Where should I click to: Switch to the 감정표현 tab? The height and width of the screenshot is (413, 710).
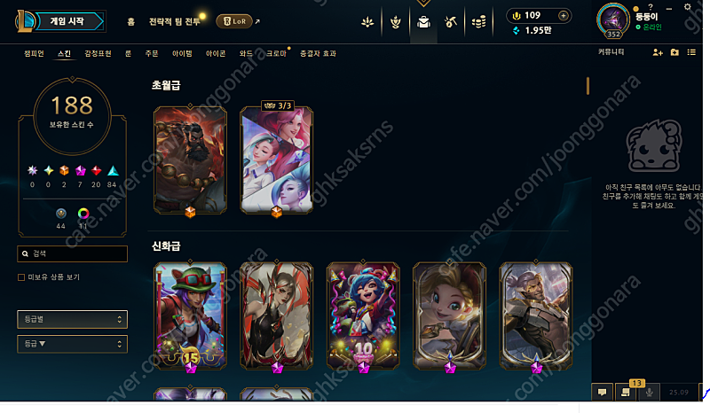tap(98, 53)
